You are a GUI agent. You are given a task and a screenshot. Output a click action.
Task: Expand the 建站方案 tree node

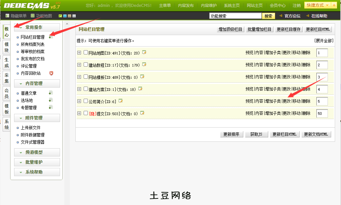[x=79, y=89]
